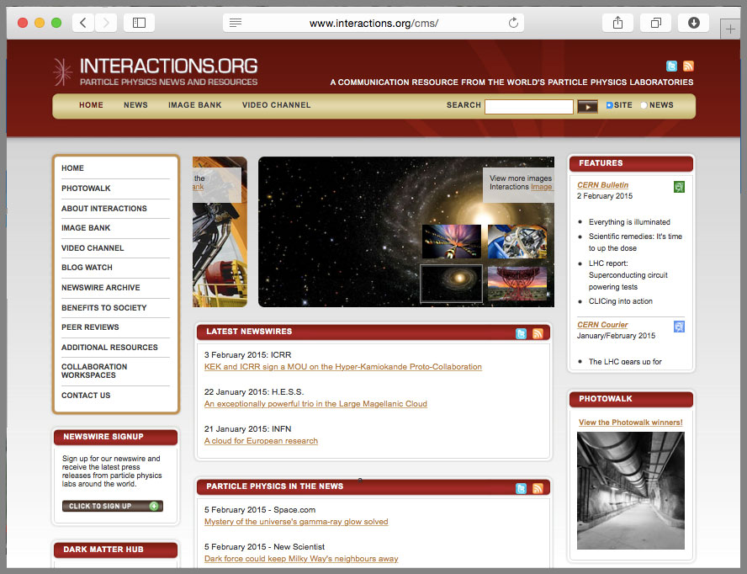Click HOME in the gold navigation bar
Viewport: 747px width, 574px height.
point(91,105)
